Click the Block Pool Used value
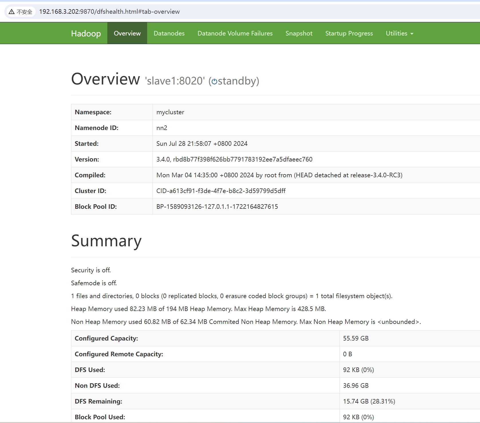Screen dimensions: 480x423 tap(358, 417)
